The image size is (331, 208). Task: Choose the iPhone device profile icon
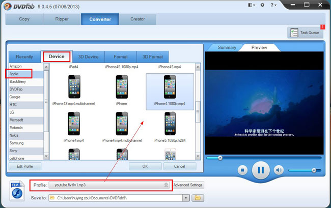pyautogui.click(x=122, y=86)
